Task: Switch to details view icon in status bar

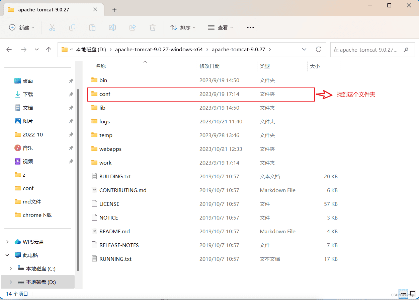Action: tap(403, 294)
